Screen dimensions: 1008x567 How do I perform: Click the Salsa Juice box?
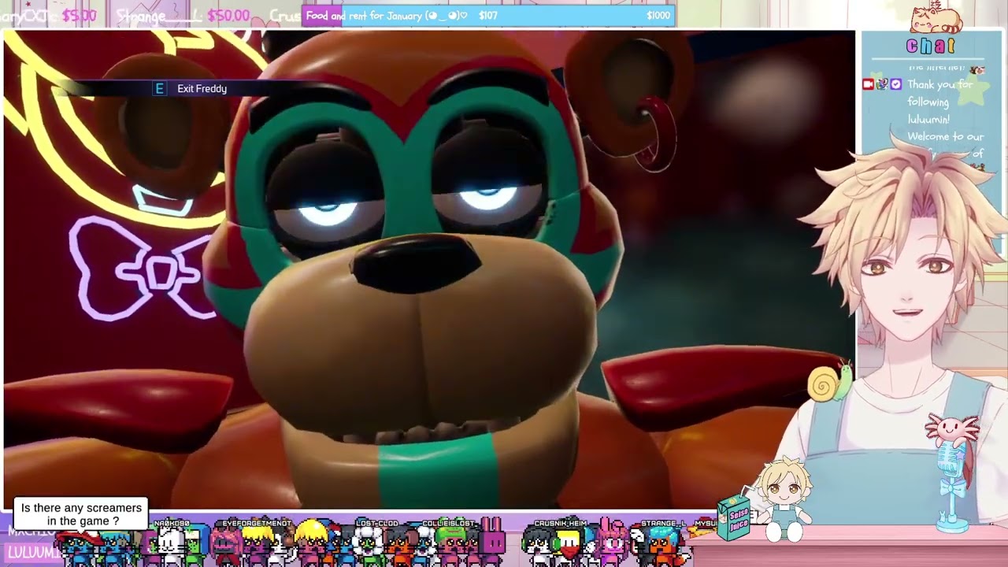735,517
